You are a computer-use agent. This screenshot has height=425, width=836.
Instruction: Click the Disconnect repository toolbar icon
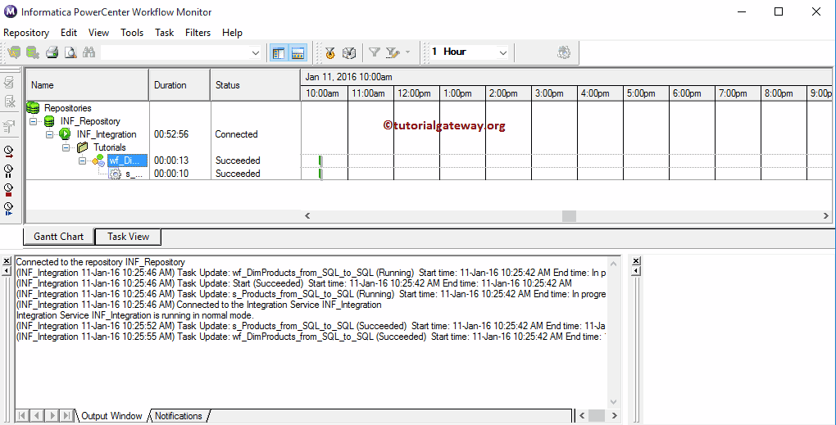click(x=33, y=52)
